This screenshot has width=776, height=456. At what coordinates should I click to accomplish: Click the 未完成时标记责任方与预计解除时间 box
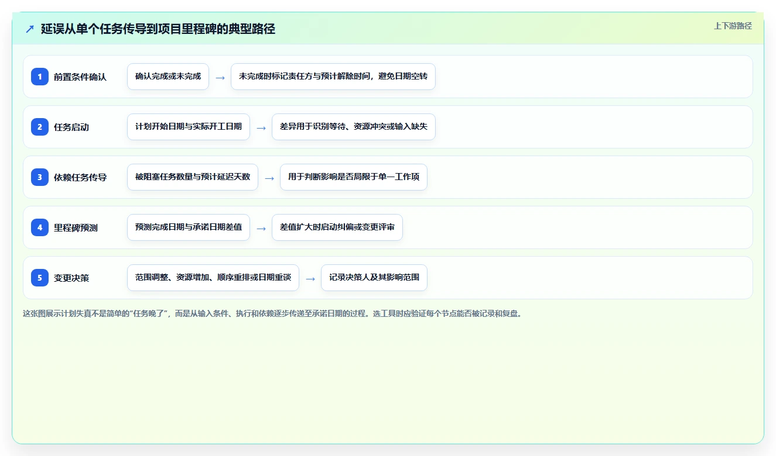point(333,77)
